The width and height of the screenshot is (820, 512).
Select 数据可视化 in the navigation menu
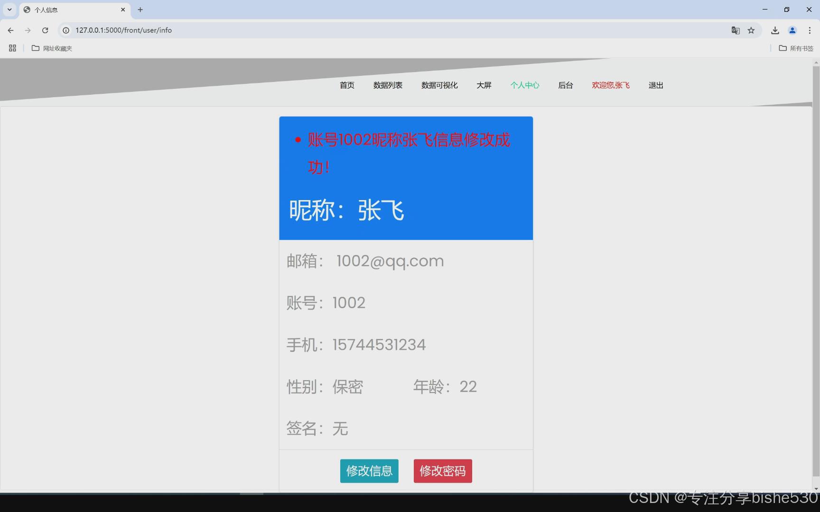[x=439, y=85]
